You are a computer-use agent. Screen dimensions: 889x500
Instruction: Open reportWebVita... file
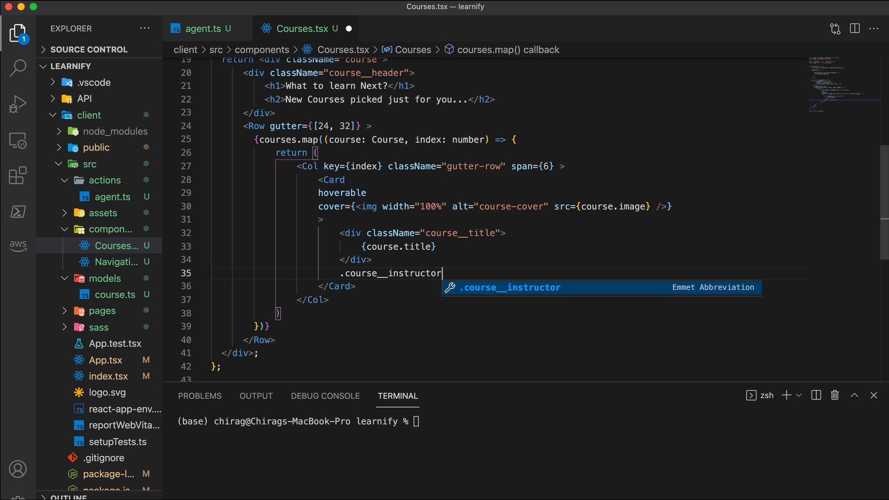point(99,425)
